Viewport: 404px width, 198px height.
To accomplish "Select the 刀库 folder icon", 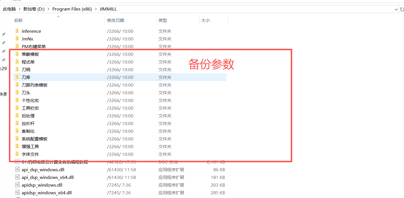I will pos(17,77).
